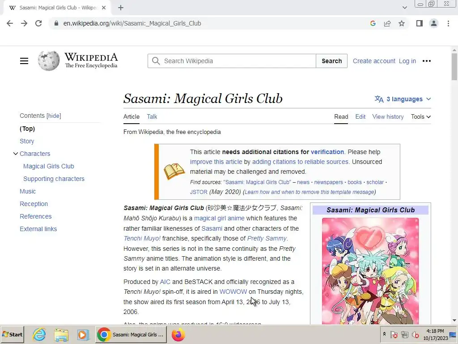Jump to the Music section
The width and height of the screenshot is (458, 344).
pyautogui.click(x=28, y=192)
